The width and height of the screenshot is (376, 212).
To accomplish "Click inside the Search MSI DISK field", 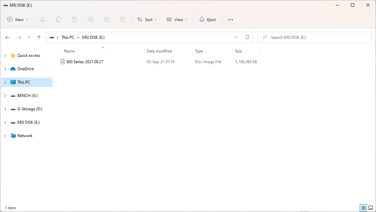I will tap(315, 37).
